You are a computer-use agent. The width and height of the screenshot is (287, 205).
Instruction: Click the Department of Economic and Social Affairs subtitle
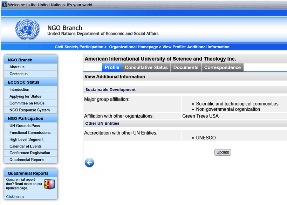(x=103, y=34)
